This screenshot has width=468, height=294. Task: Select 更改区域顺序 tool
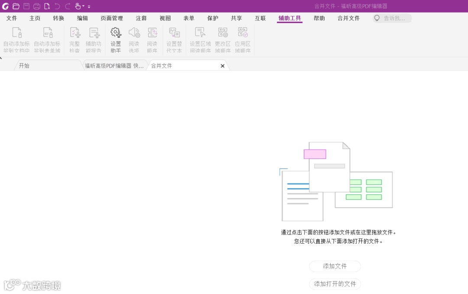tap(223, 40)
